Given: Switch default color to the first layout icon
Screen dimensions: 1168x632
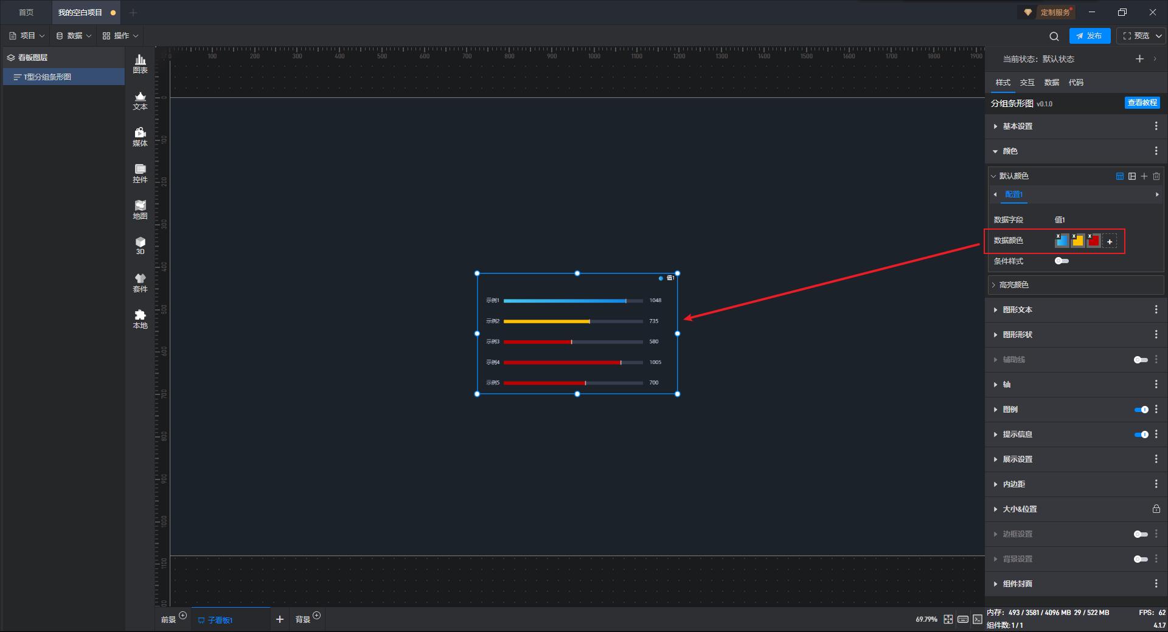Looking at the screenshot, I should coord(1120,176).
